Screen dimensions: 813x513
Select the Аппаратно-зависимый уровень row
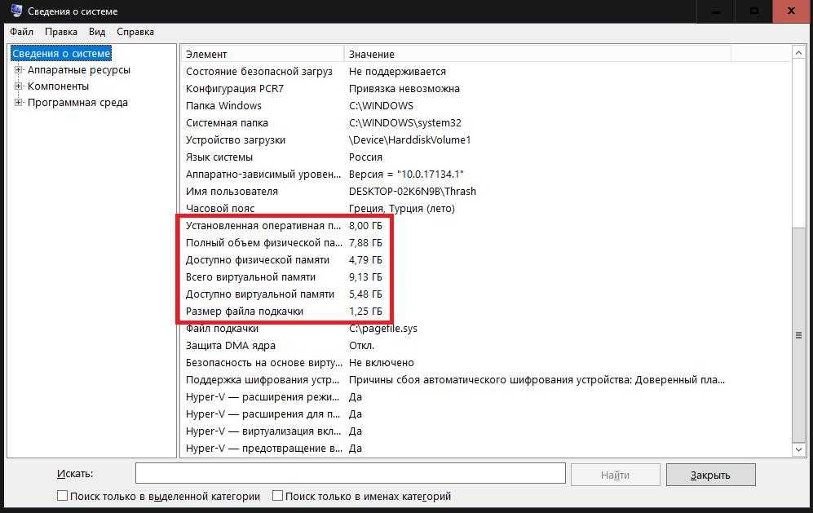coord(486,175)
